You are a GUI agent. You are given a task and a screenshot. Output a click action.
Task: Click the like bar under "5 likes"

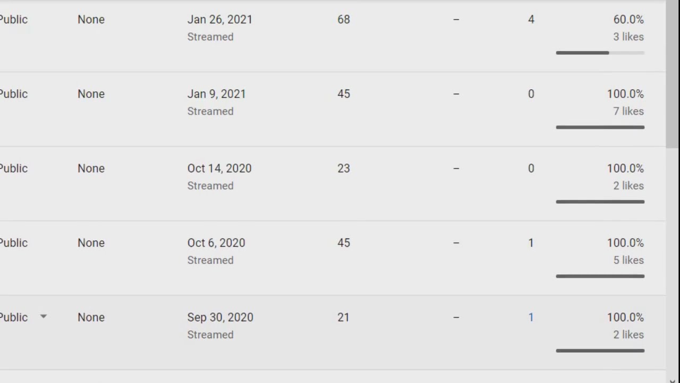[600, 276]
